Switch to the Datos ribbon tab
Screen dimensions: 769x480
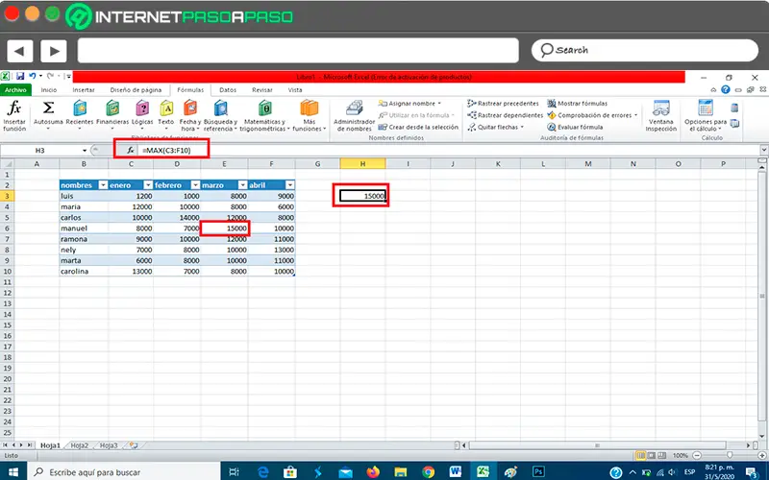(x=228, y=90)
